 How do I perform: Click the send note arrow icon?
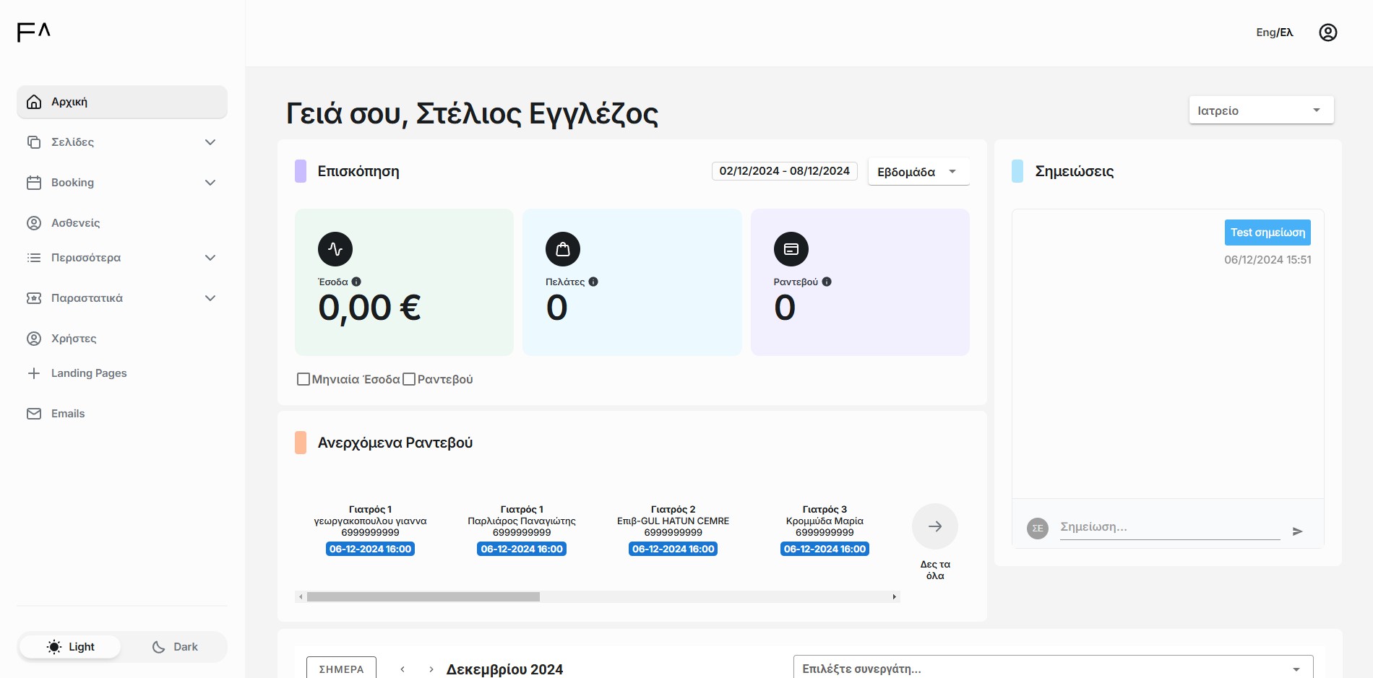1297,531
